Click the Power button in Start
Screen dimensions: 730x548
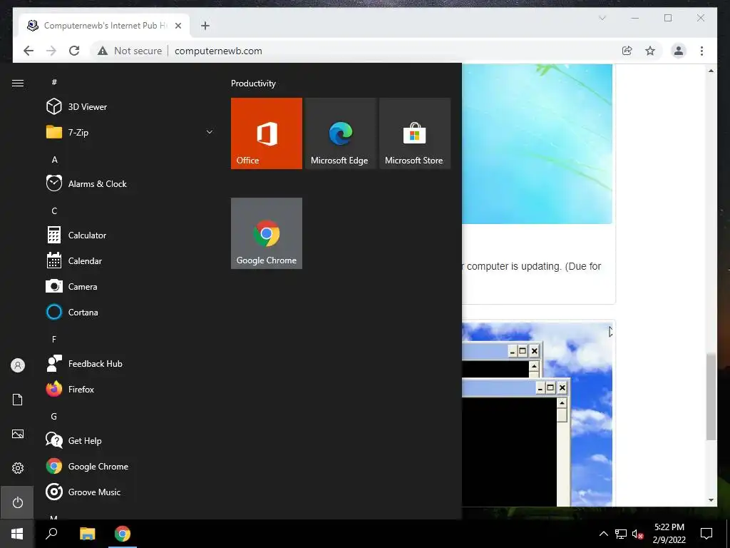18,502
